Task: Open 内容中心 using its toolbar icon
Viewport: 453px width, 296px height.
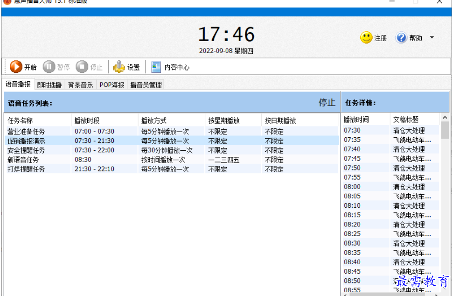Action: coord(156,67)
